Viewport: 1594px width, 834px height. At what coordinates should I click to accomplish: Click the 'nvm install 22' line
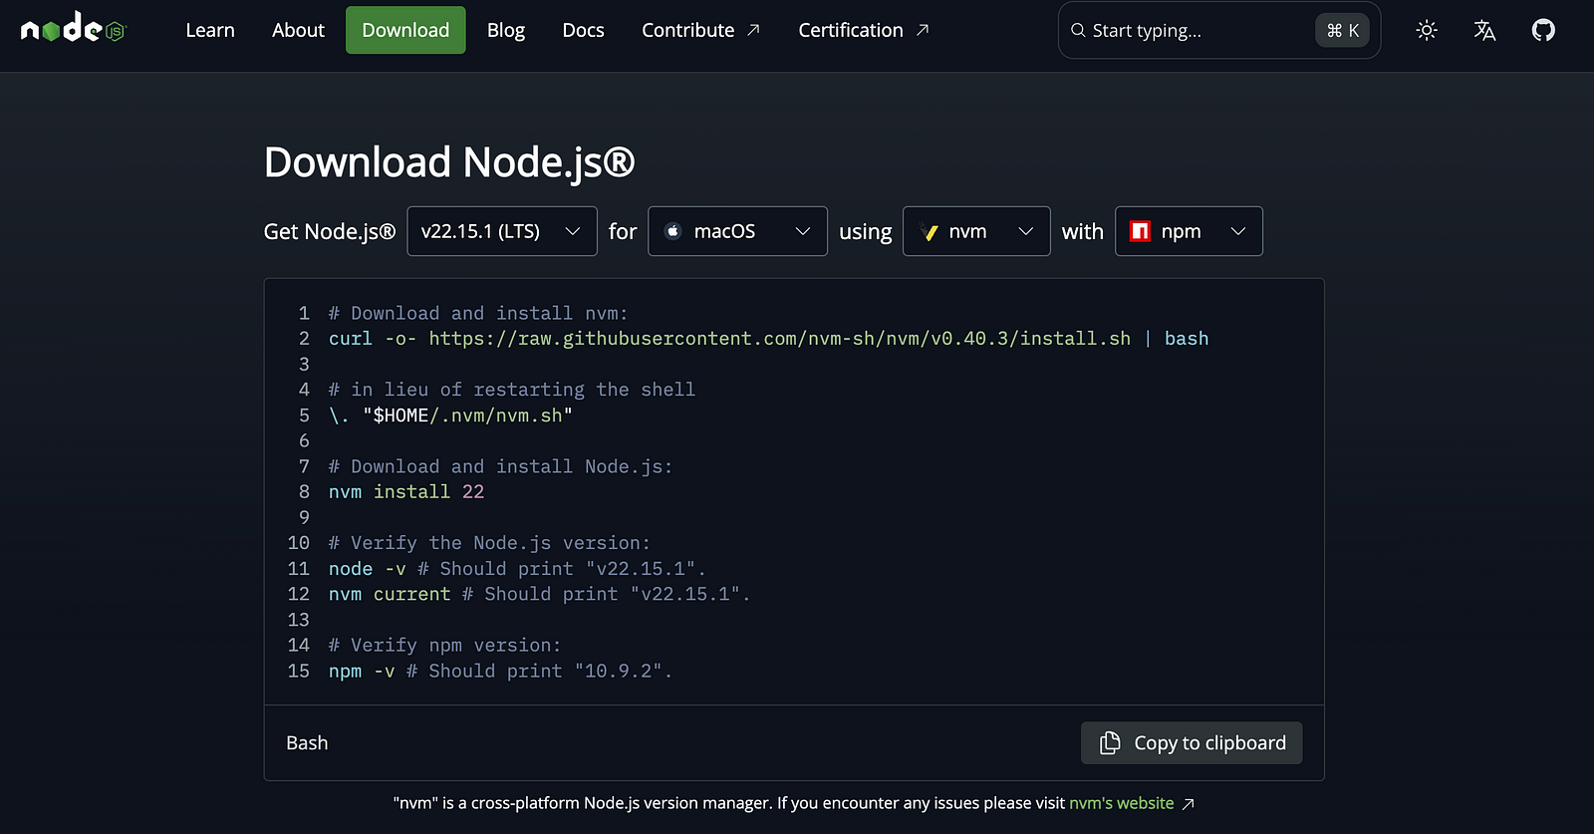pos(406,492)
